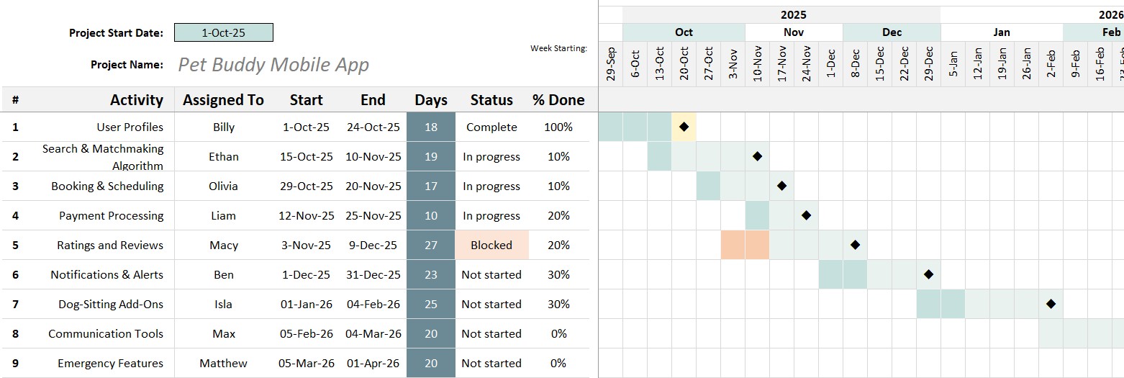Click the Assigned To column header
This screenshot has height=378, width=1124.
(x=223, y=100)
